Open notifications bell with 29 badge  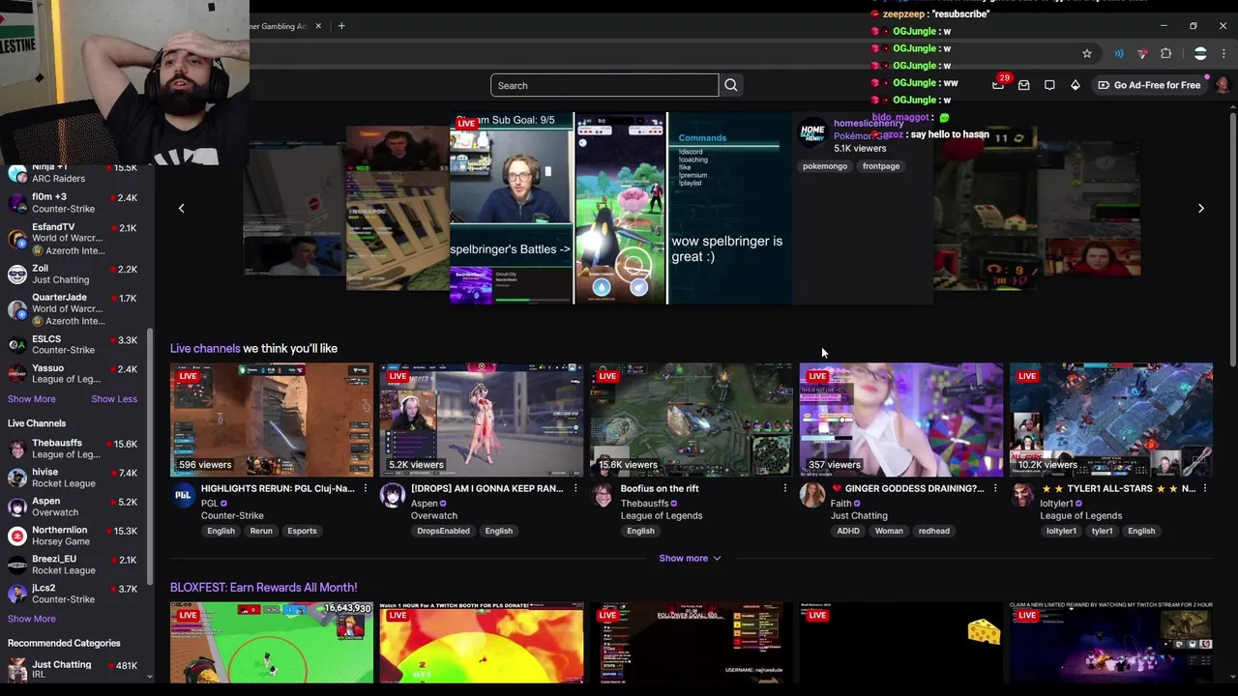click(x=998, y=85)
